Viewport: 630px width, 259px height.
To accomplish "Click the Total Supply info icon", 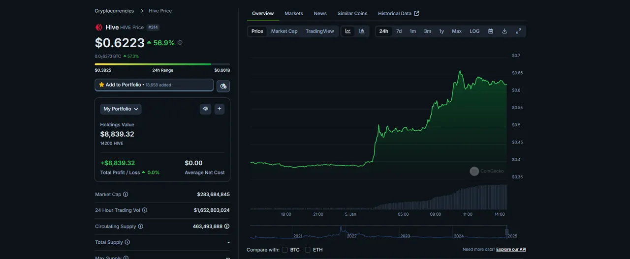I will click(127, 242).
